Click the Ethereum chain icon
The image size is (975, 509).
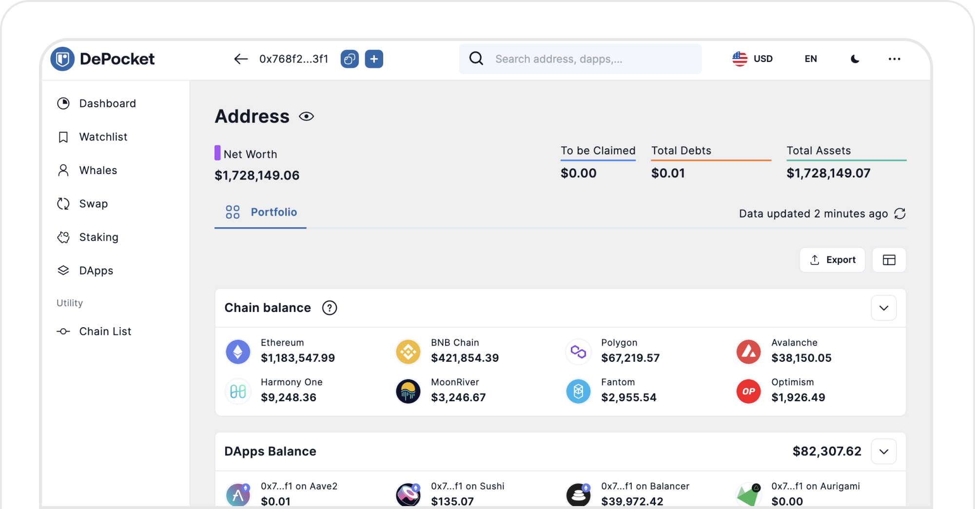238,352
